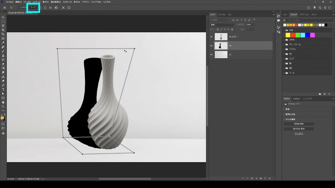Hide the '02 のコピー' layer
335x188 pixels.
[x=211, y=37]
